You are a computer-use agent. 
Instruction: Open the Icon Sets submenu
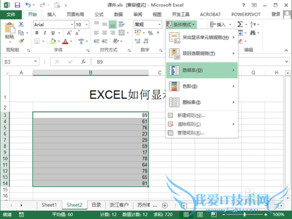point(202,102)
